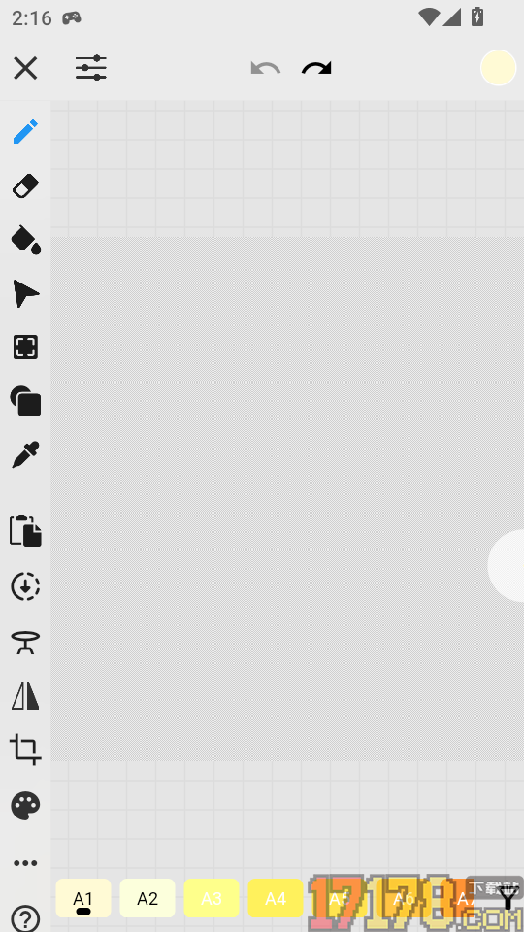
Task: Open the color palette panel
Action: [x=25, y=806]
